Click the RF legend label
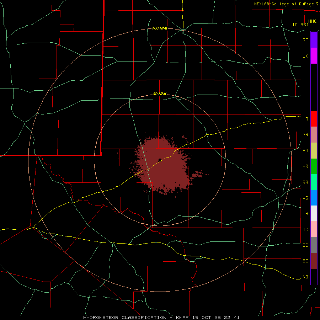Image resolution: width=320 pixels, height=320 pixels. (305, 40)
